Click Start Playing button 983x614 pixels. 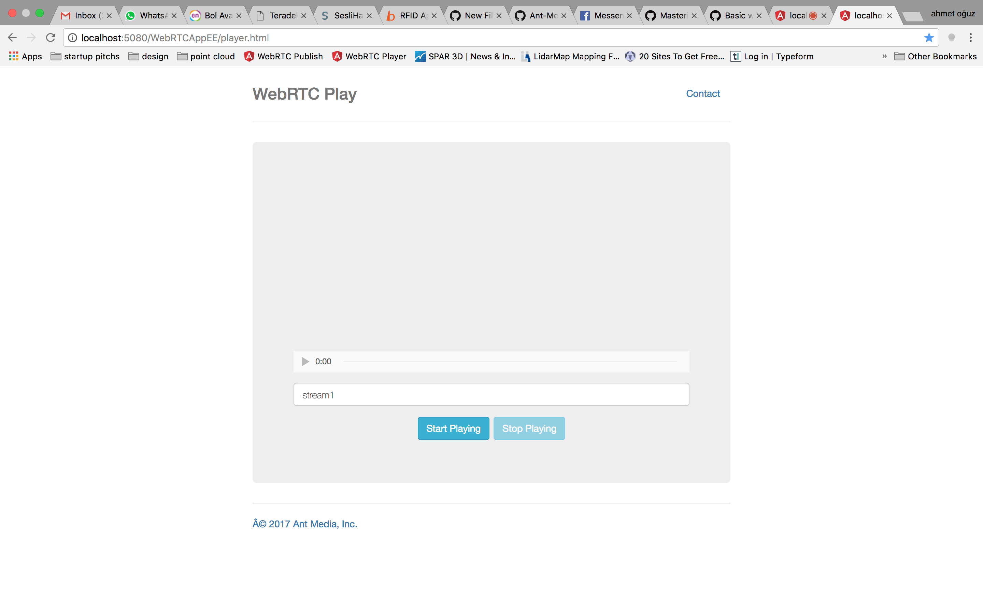tap(453, 428)
